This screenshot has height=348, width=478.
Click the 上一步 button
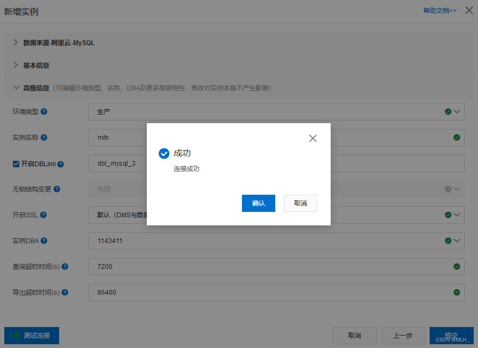pos(403,336)
